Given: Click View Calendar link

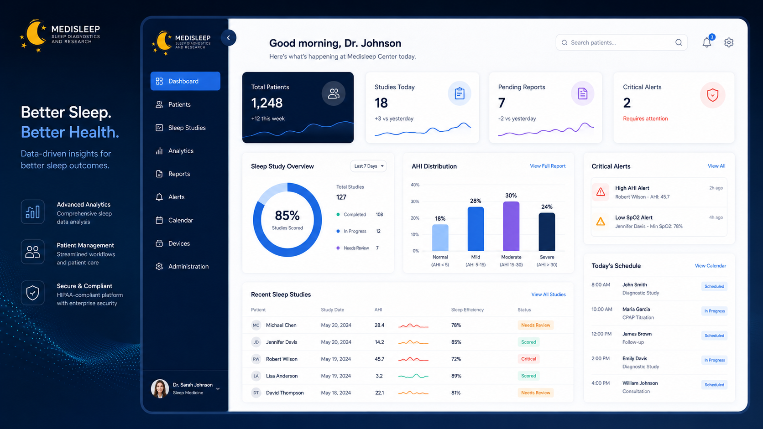Looking at the screenshot, I should (710, 266).
